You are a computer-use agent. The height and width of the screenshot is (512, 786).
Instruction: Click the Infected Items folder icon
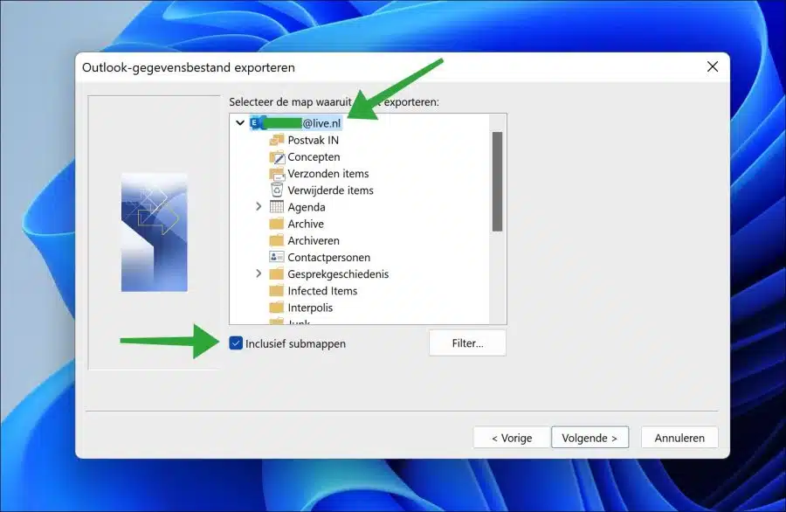[x=277, y=290]
